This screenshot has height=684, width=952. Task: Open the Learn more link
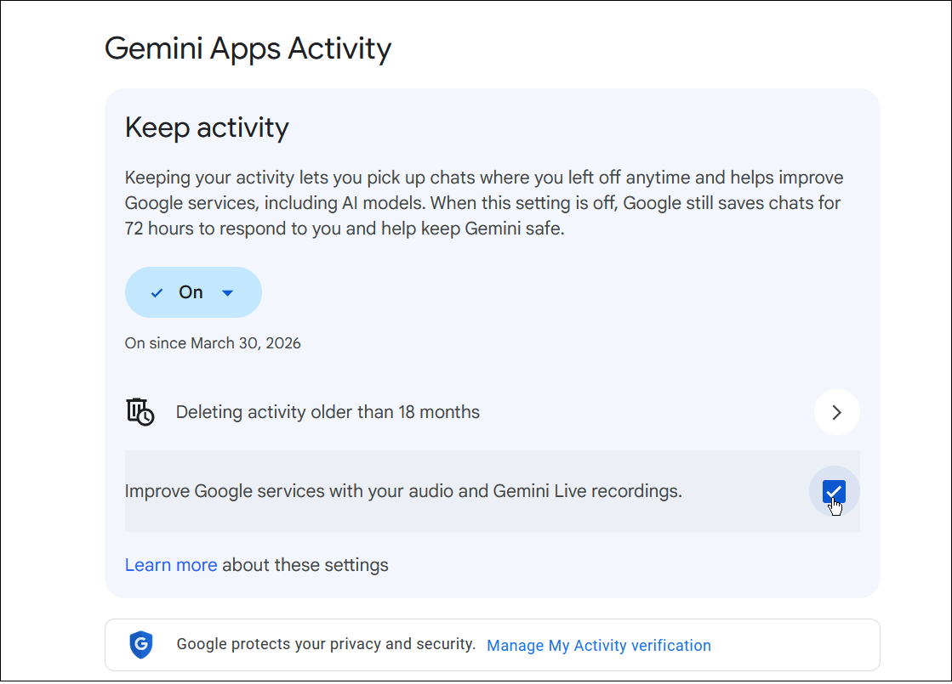171,564
